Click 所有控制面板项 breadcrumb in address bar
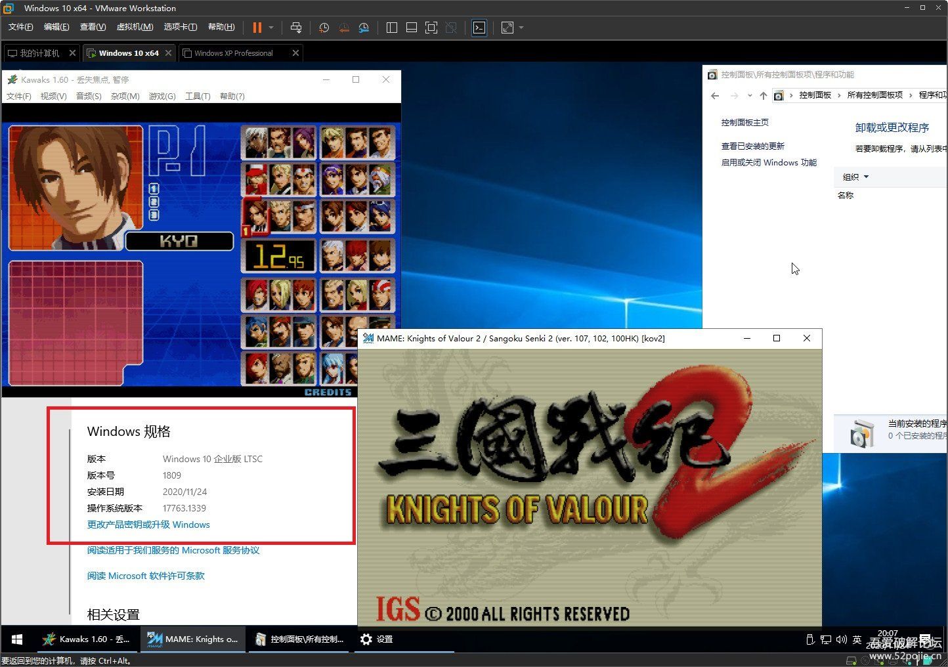This screenshot has height=667, width=948. (875, 95)
